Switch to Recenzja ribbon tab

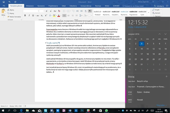(x=98, y=6)
